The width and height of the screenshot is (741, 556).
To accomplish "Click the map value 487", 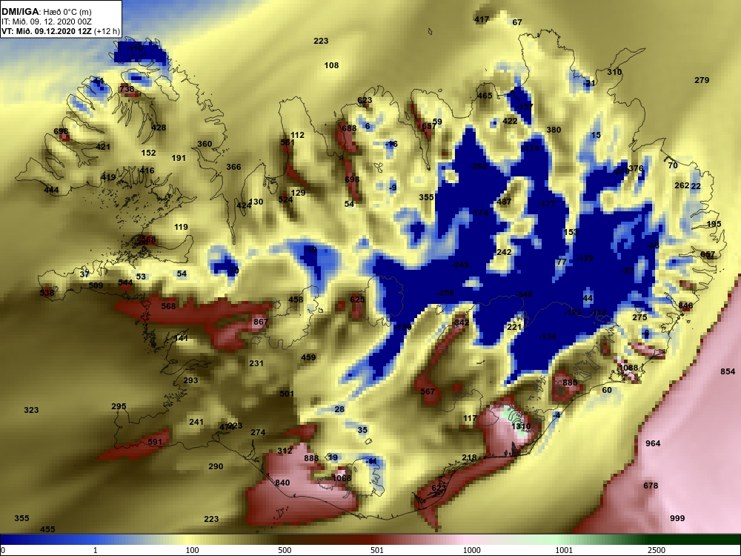I will (504, 202).
